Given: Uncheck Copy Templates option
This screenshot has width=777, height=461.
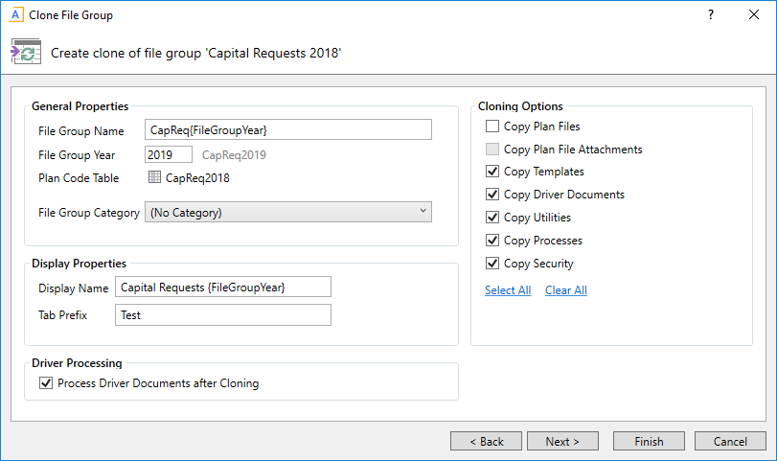Looking at the screenshot, I should pos(492,173).
